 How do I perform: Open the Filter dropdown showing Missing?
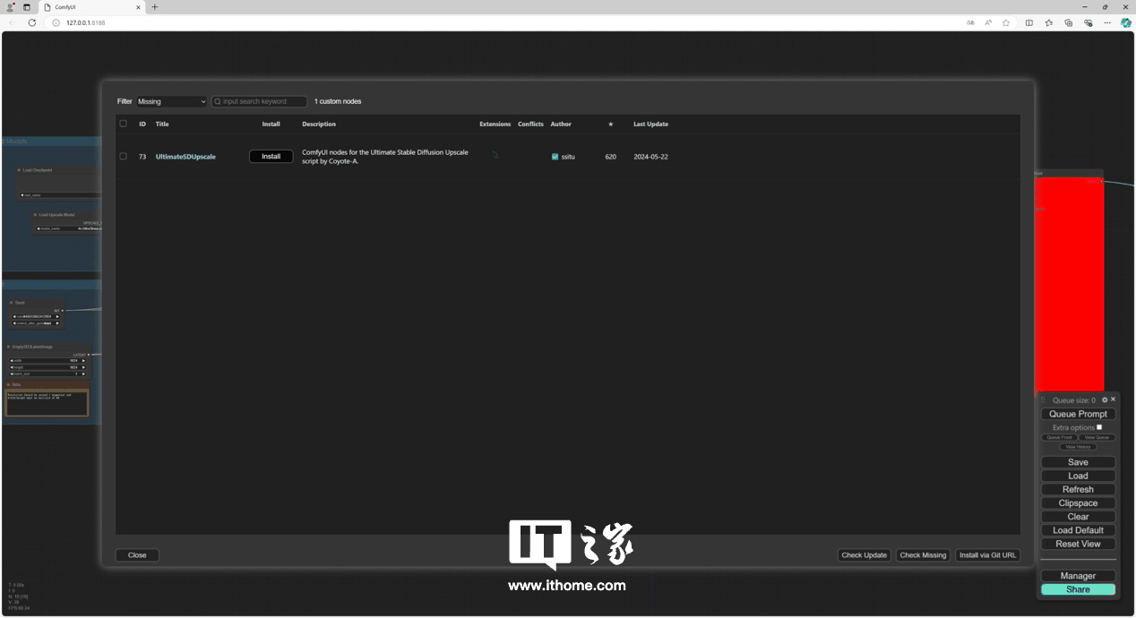click(x=171, y=101)
